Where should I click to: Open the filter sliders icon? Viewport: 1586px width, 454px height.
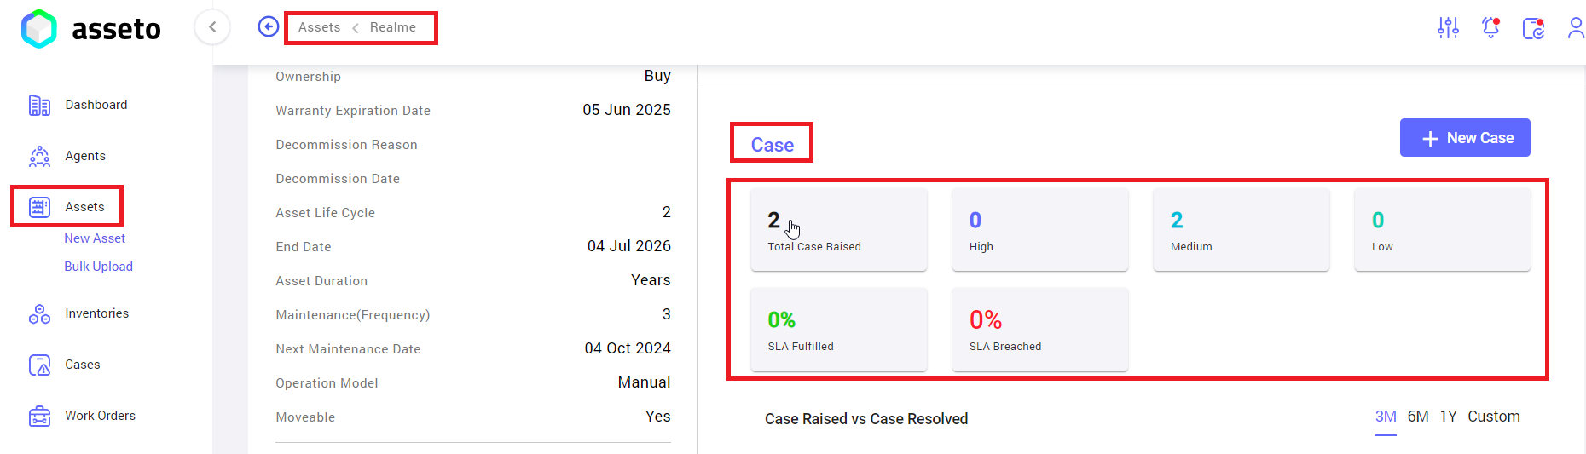[x=1448, y=28]
